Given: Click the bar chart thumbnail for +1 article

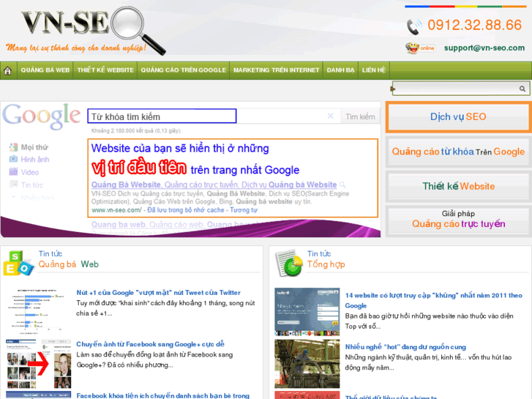Looking at the screenshot, I should [38, 311].
